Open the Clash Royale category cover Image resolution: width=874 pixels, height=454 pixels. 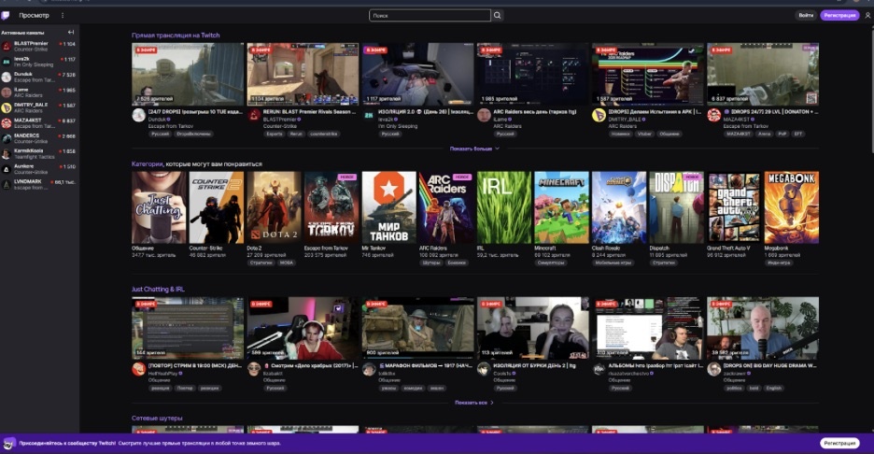(x=619, y=207)
